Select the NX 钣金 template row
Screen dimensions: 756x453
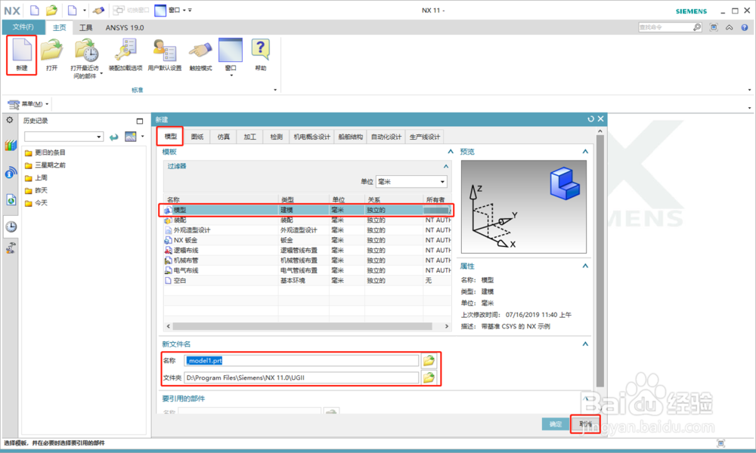pos(307,240)
